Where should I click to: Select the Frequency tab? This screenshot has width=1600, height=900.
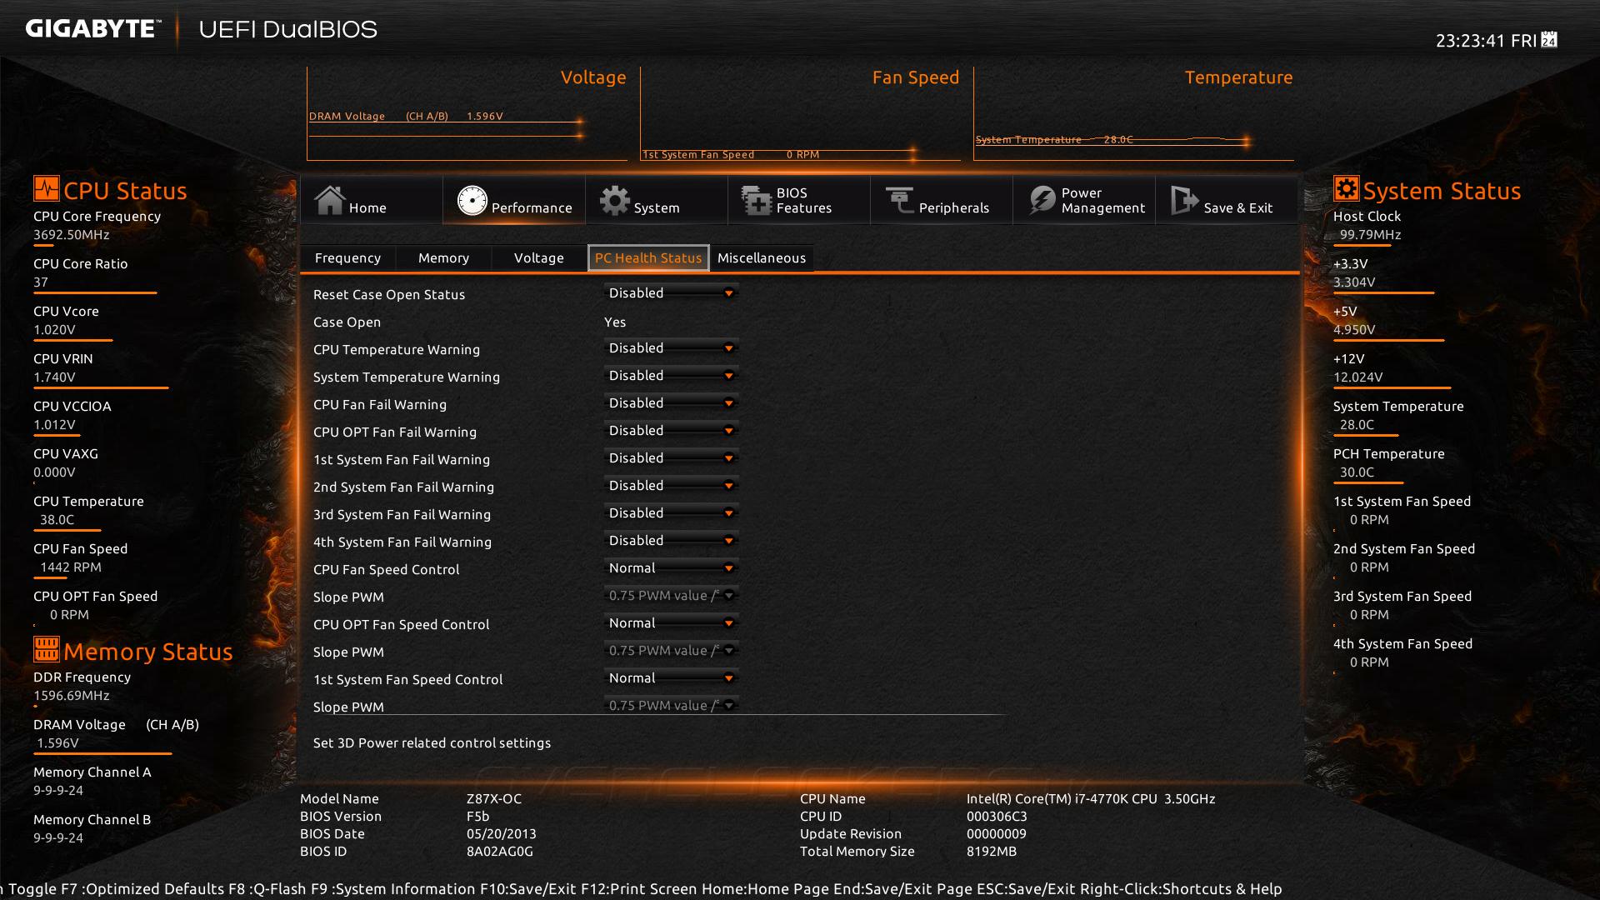coord(347,258)
